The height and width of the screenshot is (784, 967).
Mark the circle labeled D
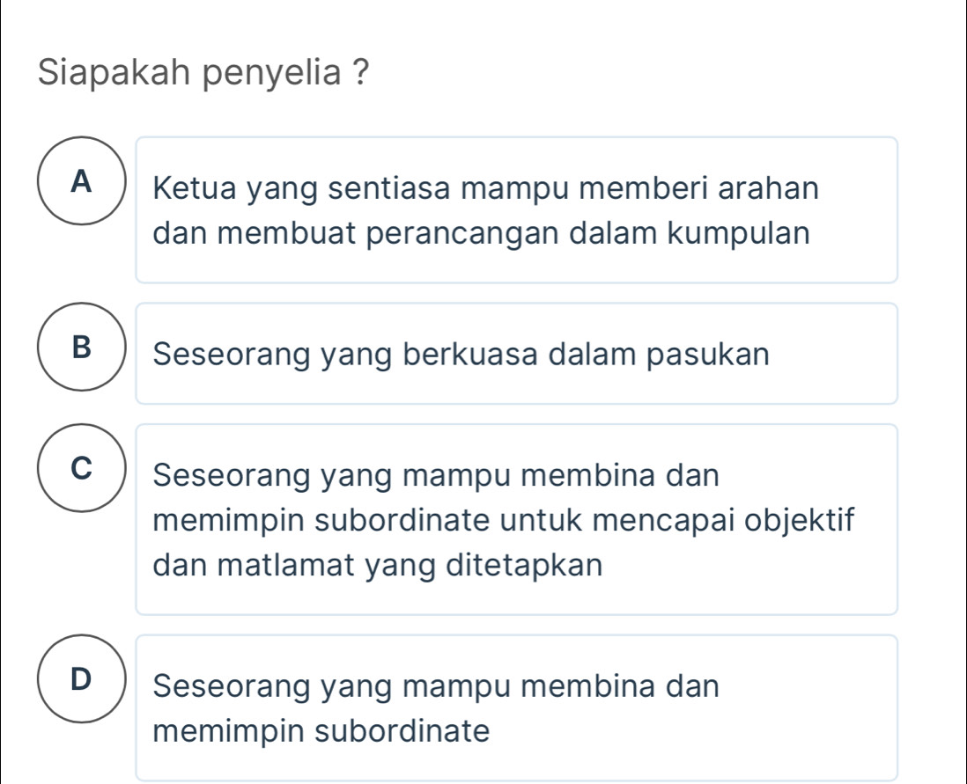83,678
